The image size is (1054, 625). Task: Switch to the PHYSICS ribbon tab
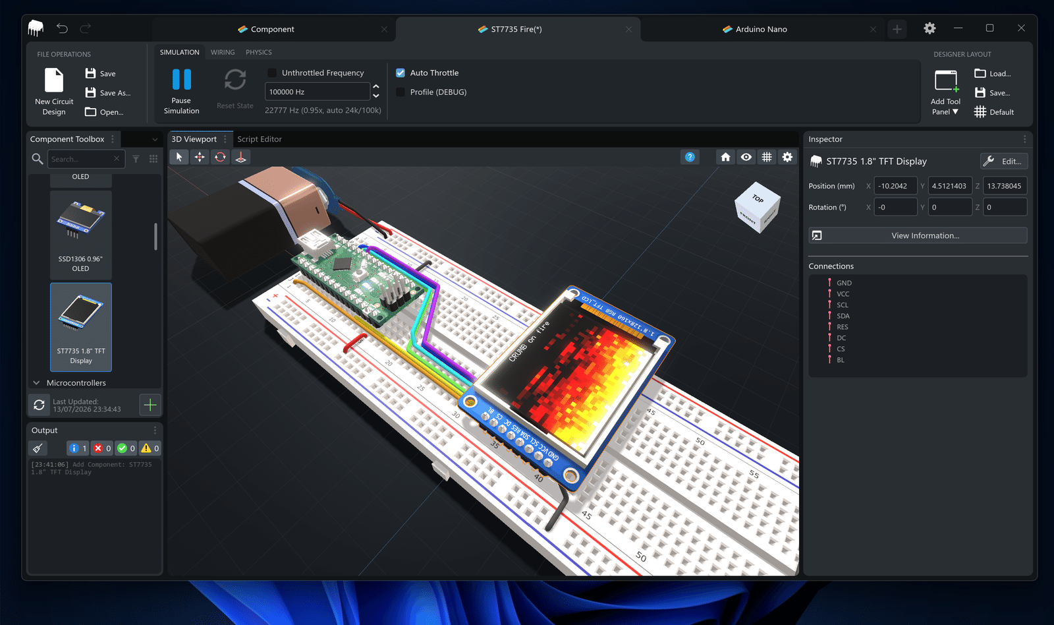click(x=259, y=52)
